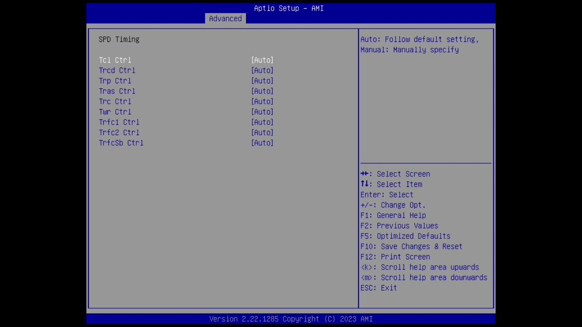Click the Select Item key hint
The height and width of the screenshot is (327, 582).
[x=391, y=184]
